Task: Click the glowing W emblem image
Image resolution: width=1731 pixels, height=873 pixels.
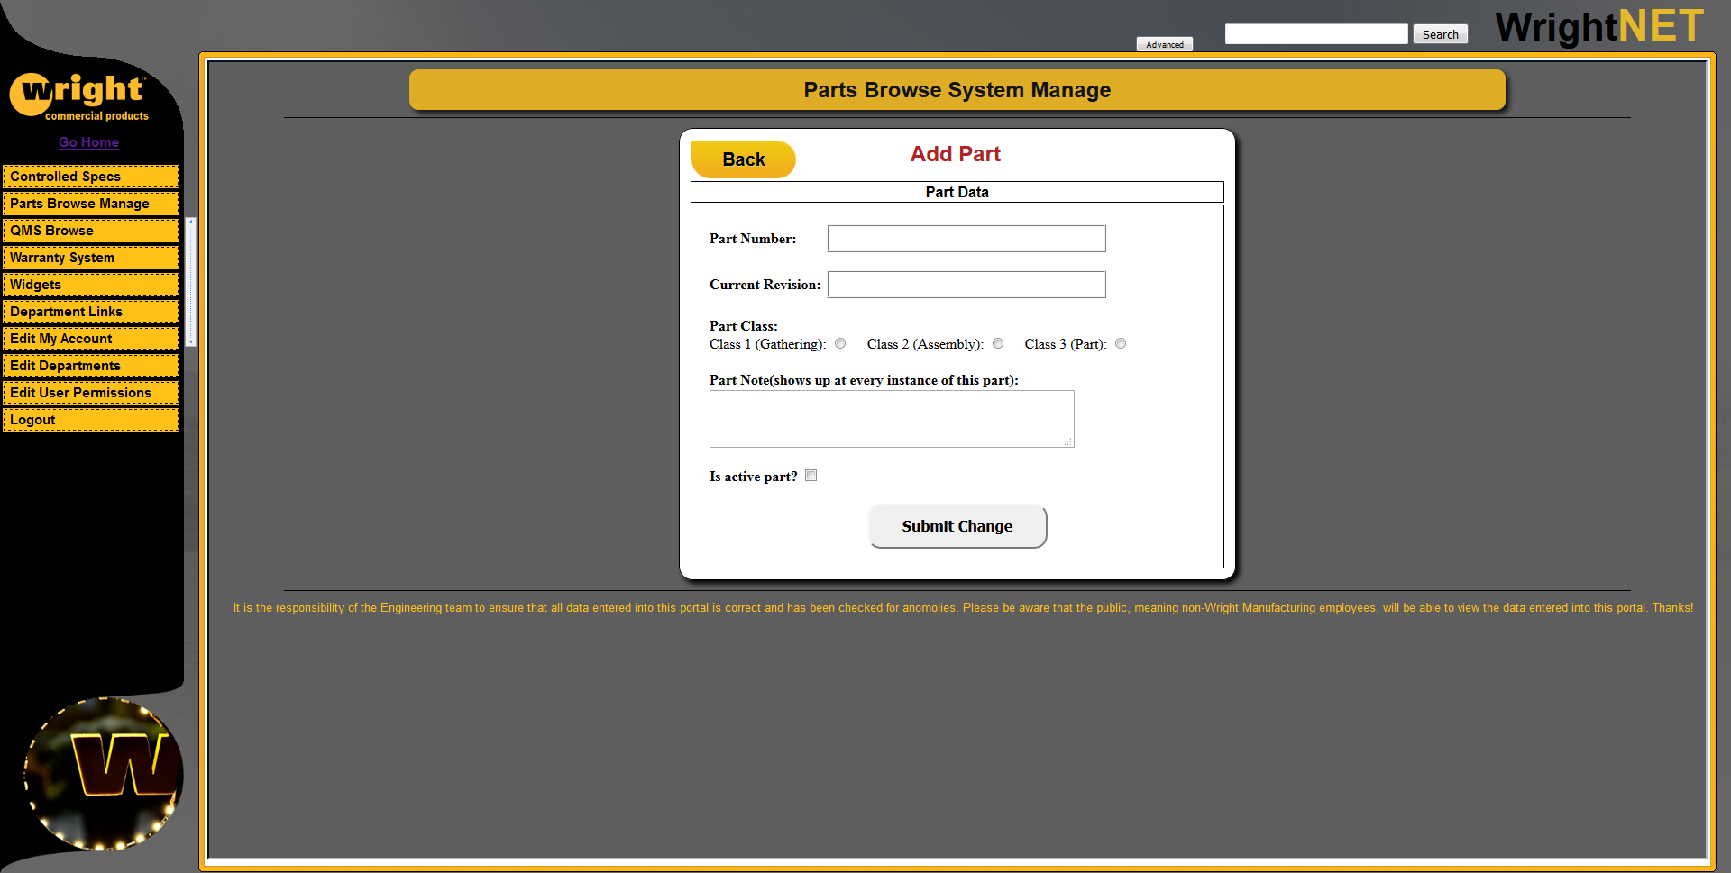Action: click(x=103, y=774)
